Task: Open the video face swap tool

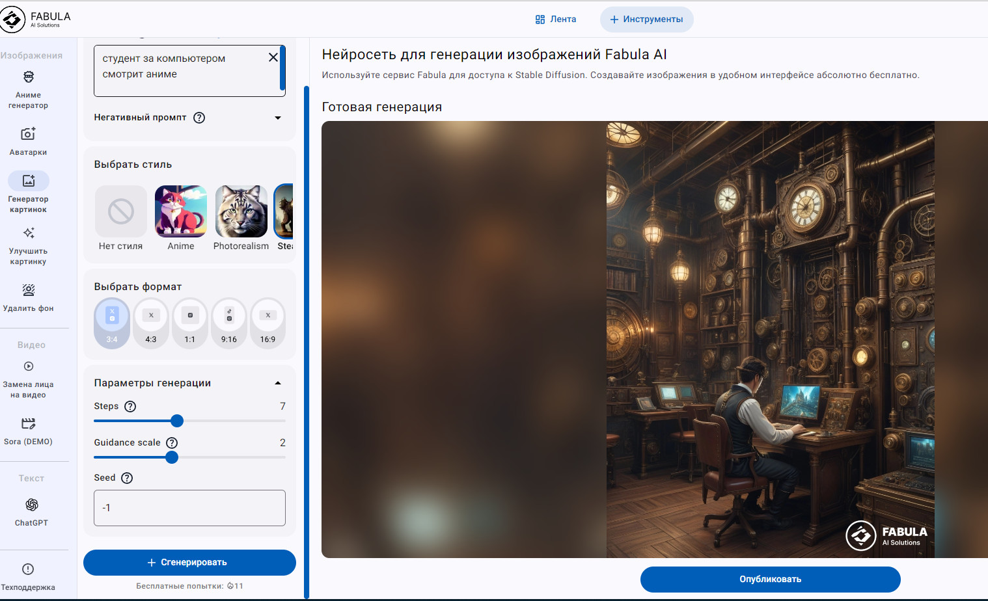Action: pyautogui.click(x=28, y=378)
